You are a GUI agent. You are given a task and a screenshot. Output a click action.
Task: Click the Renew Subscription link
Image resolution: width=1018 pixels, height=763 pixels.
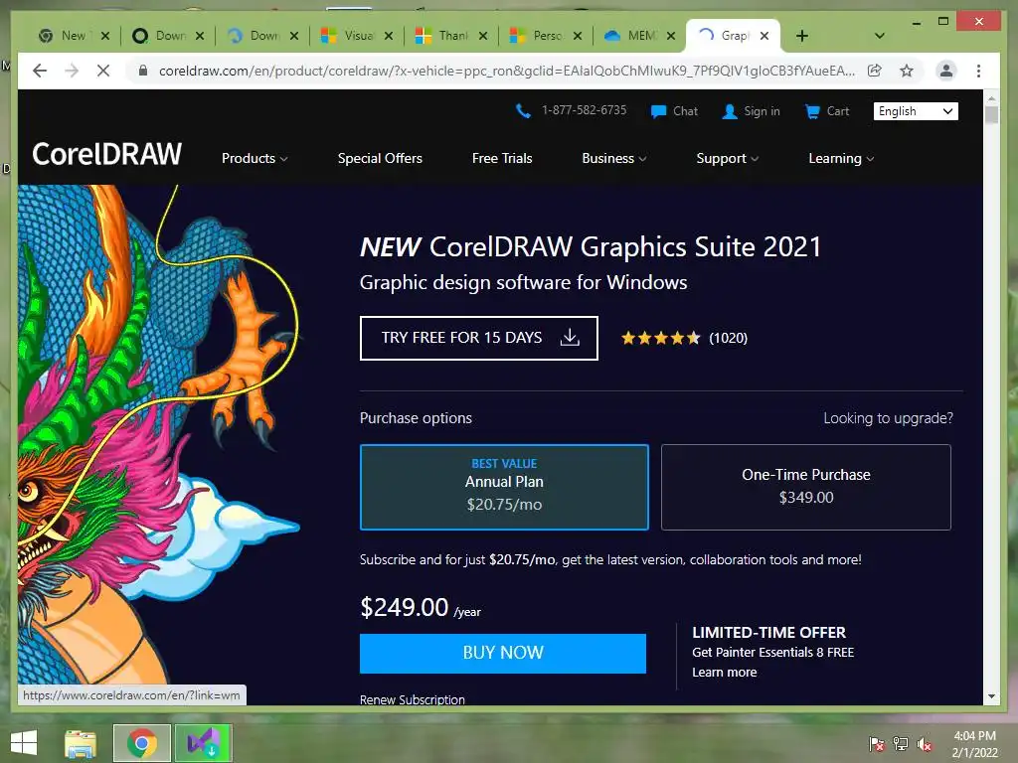413,699
